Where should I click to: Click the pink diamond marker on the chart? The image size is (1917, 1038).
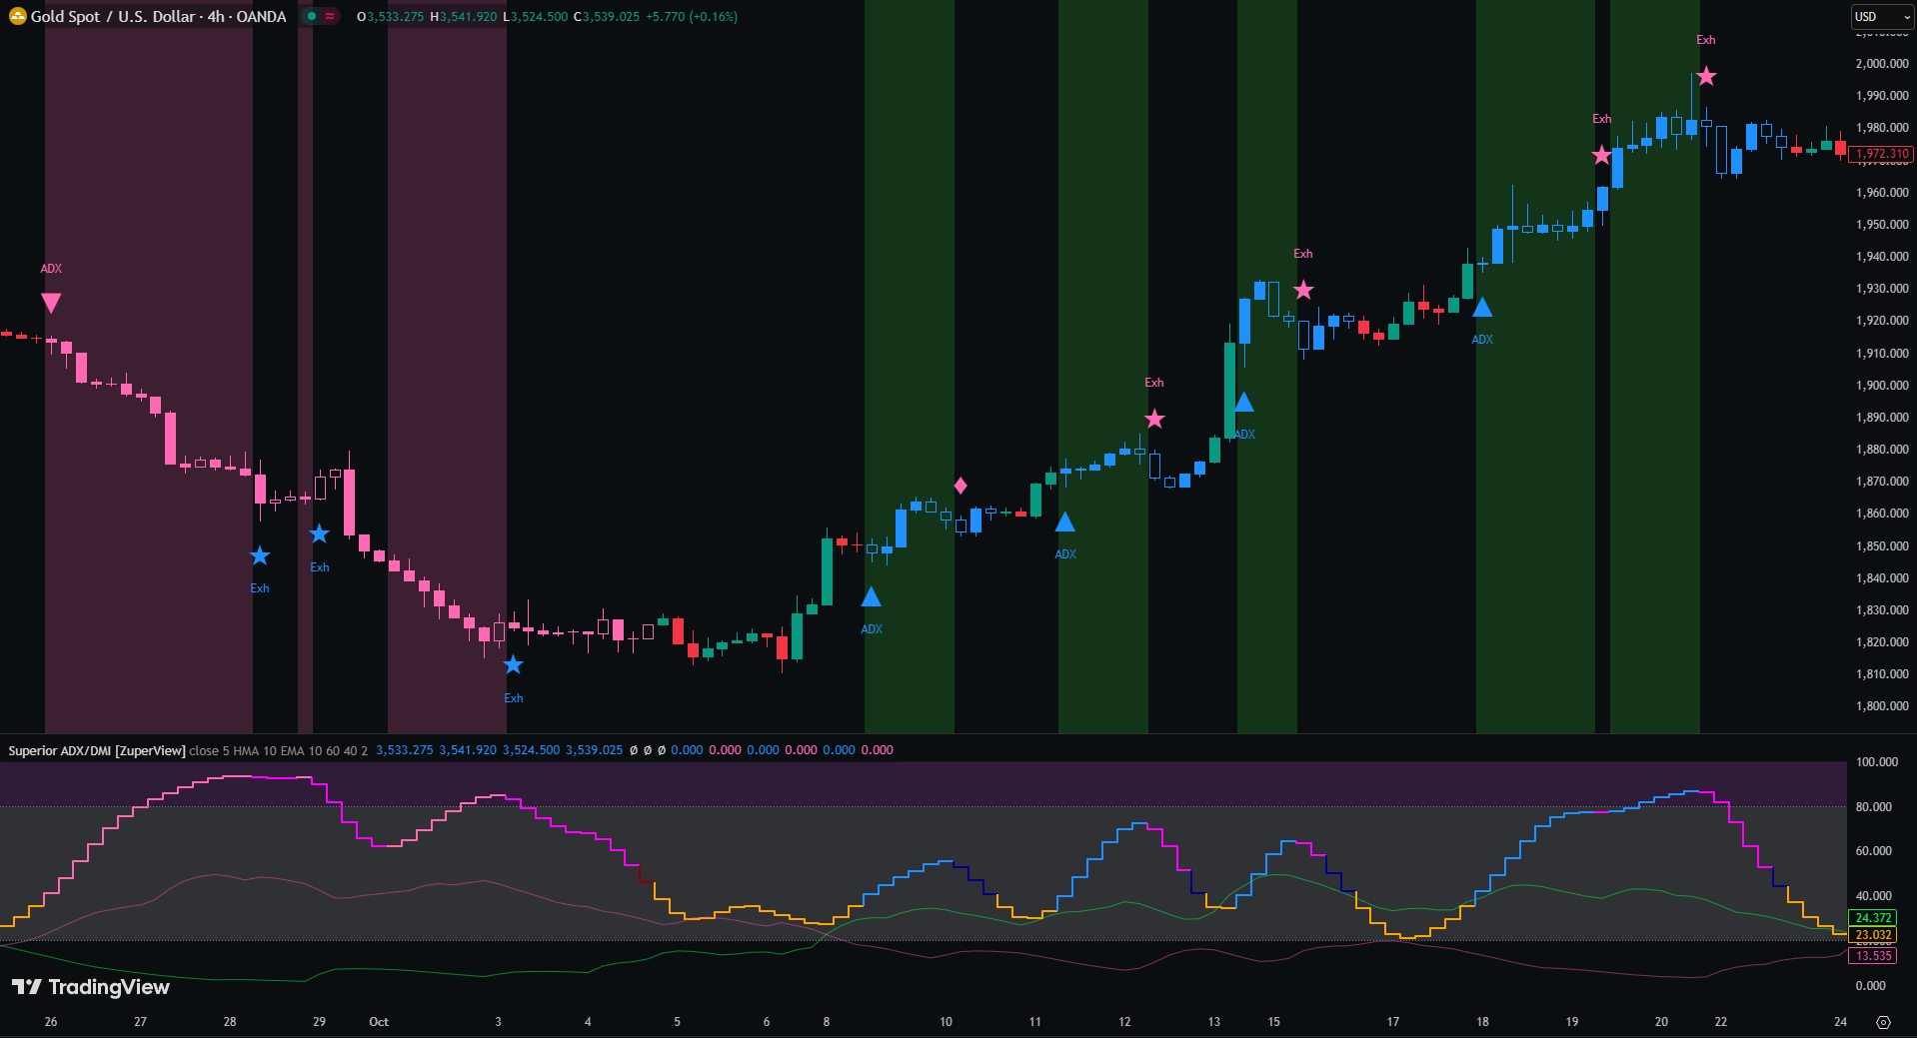pos(960,486)
